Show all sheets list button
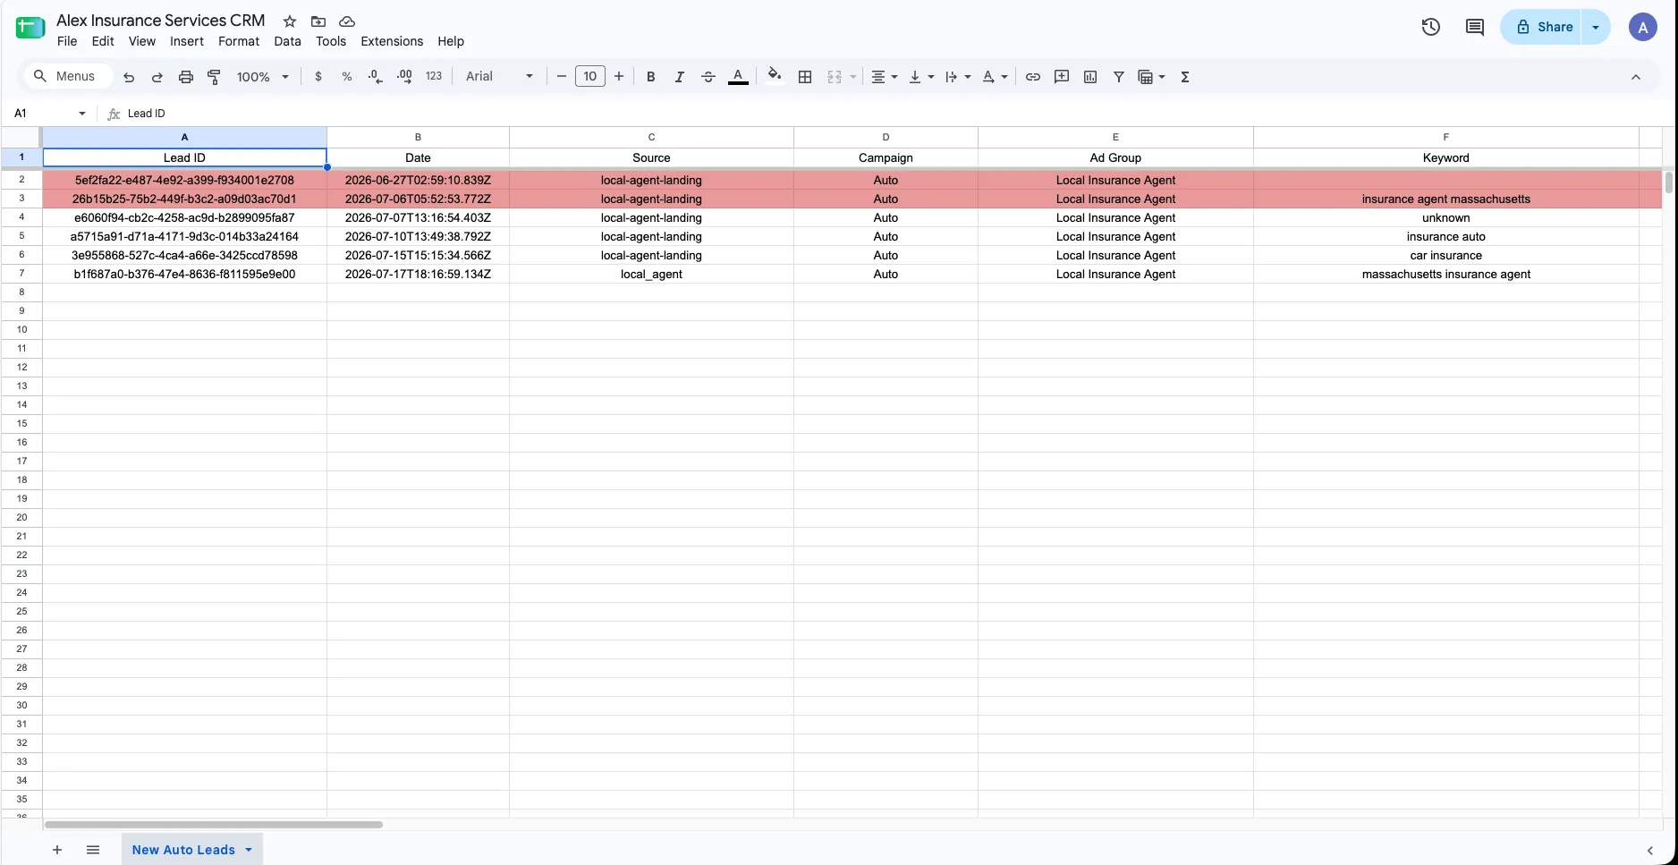Viewport: 1678px width, 865px height. (x=93, y=850)
